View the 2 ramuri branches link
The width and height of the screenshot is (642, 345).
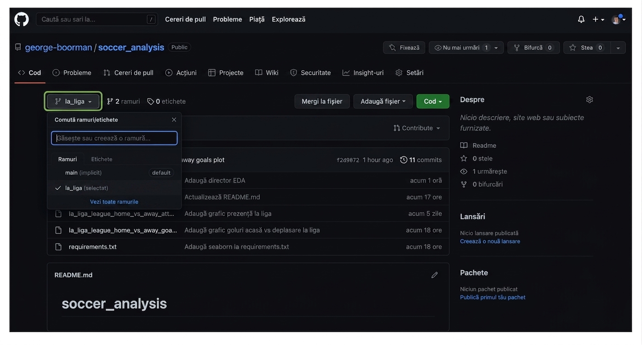[x=123, y=101]
